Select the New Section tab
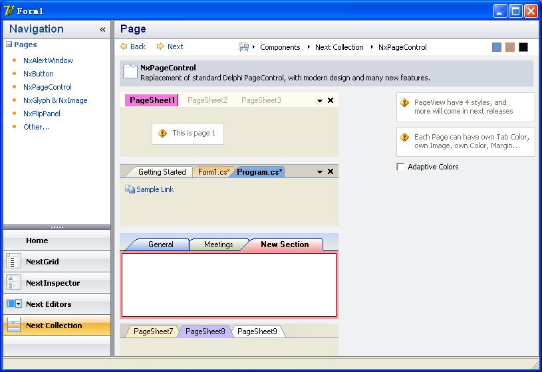The image size is (542, 372). [285, 244]
